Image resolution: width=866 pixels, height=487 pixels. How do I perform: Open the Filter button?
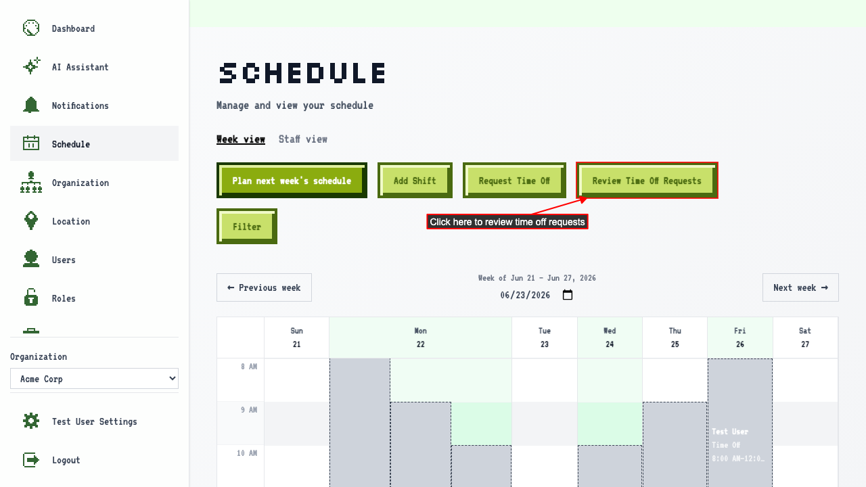click(x=247, y=227)
